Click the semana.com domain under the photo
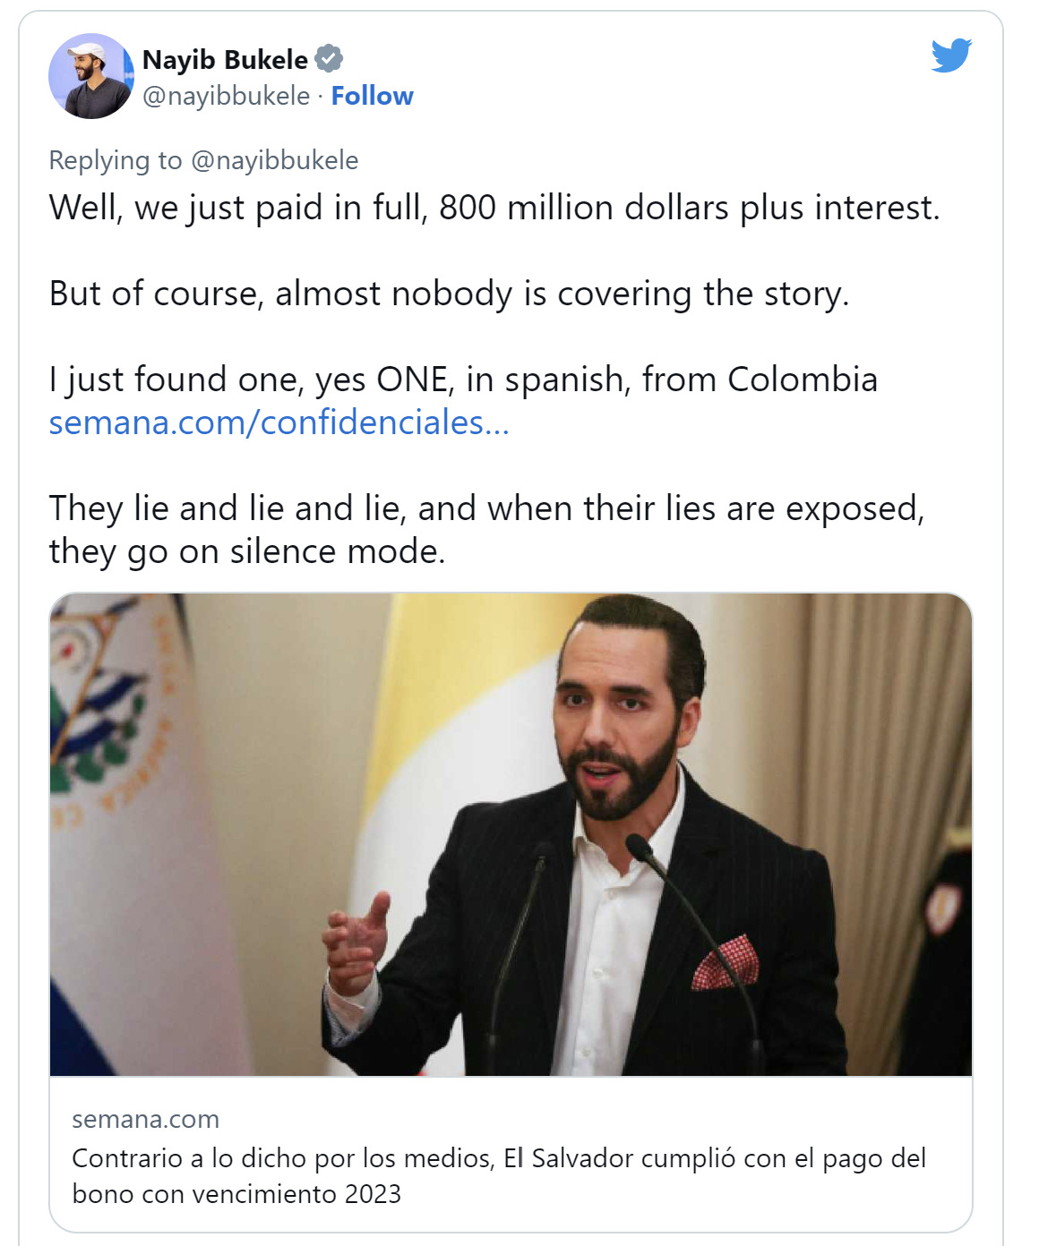This screenshot has height=1246, width=1039. coord(145,1119)
